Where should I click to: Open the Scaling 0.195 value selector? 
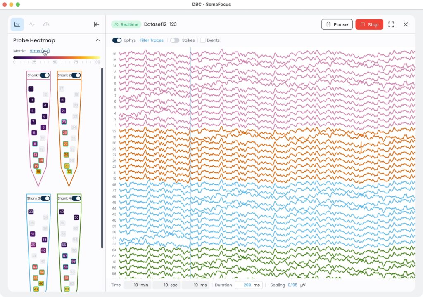(x=292, y=285)
